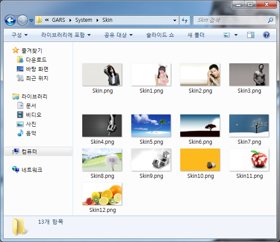Toggle the preview pane icon
280x242 pixels.
[251, 35]
